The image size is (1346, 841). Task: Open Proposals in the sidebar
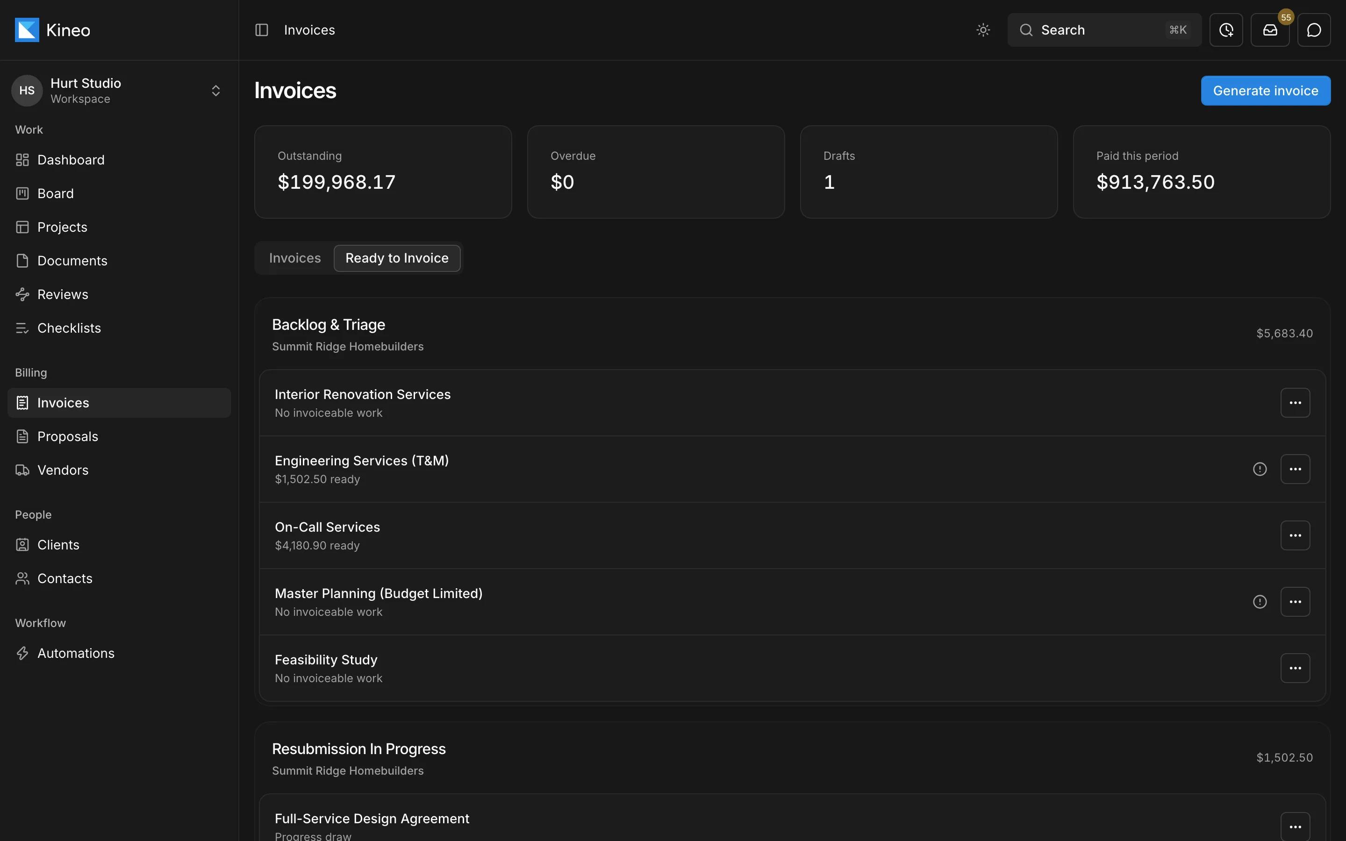coord(119,437)
